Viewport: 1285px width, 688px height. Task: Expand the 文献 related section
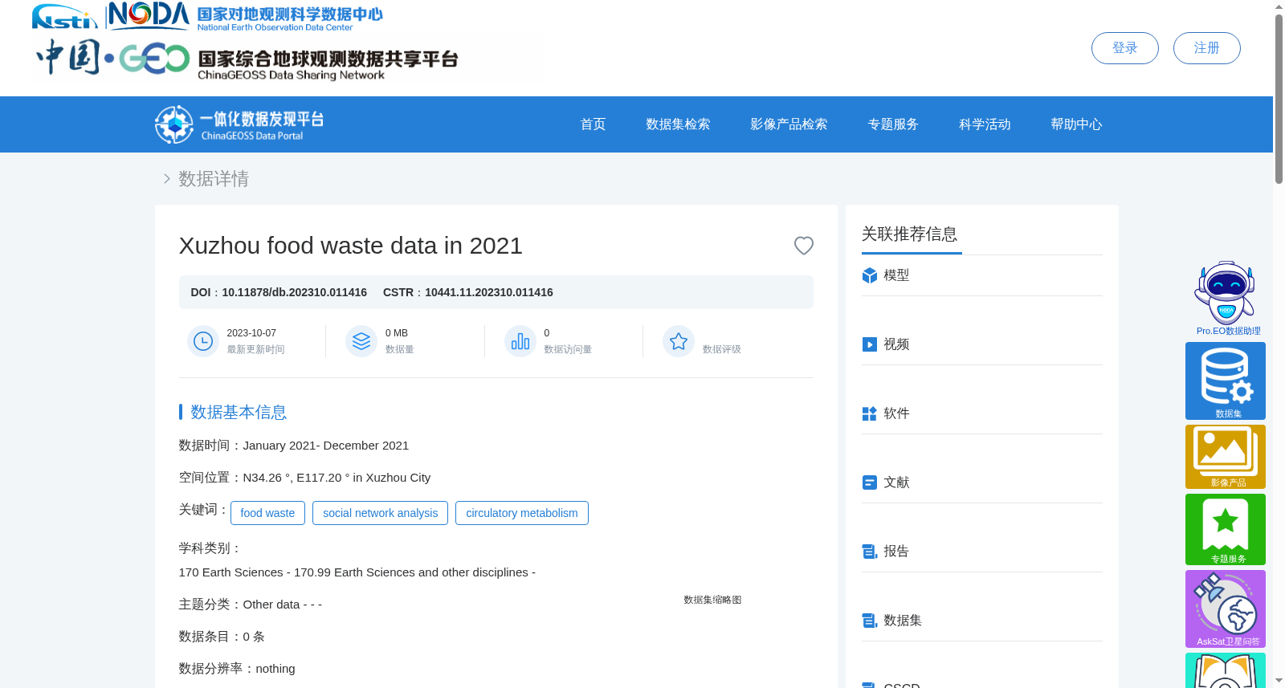click(x=981, y=482)
